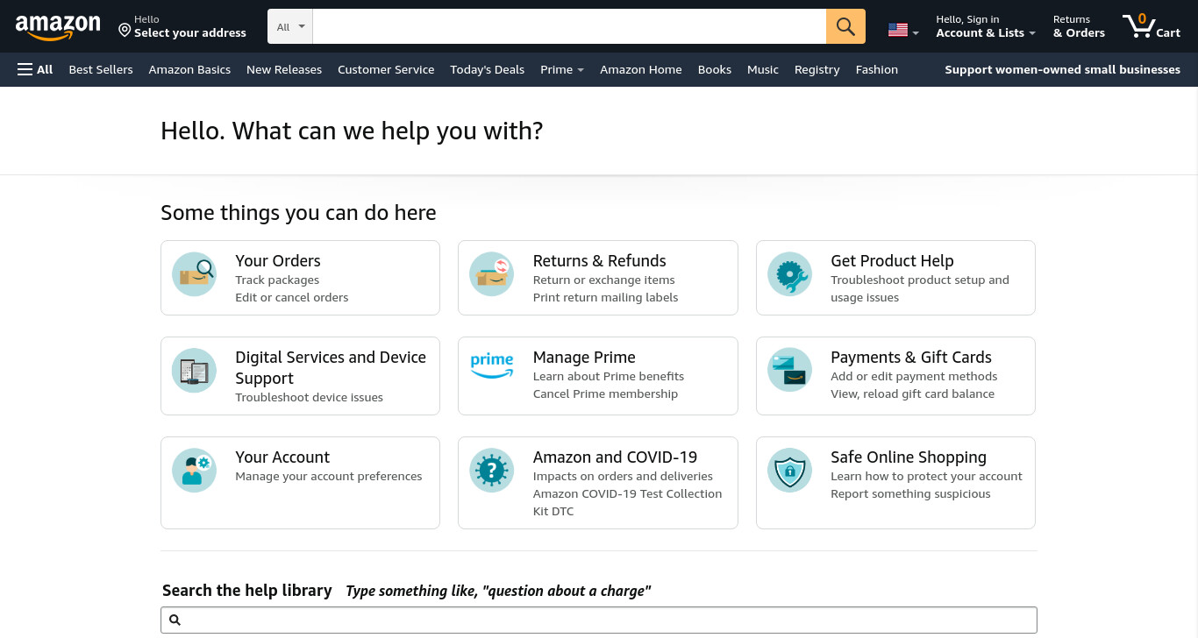This screenshot has height=638, width=1198.
Task: Click the main Amazon search field
Action: [569, 26]
